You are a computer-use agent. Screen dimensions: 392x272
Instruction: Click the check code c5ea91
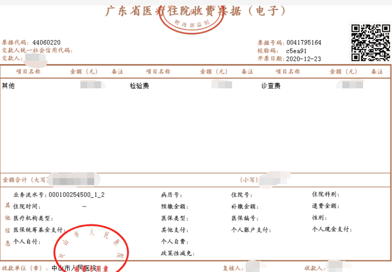pyautogui.click(x=296, y=51)
